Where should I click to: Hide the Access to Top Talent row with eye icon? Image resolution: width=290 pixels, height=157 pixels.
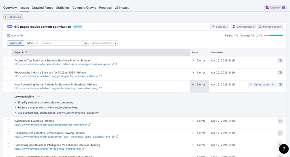(x=280, y=61)
